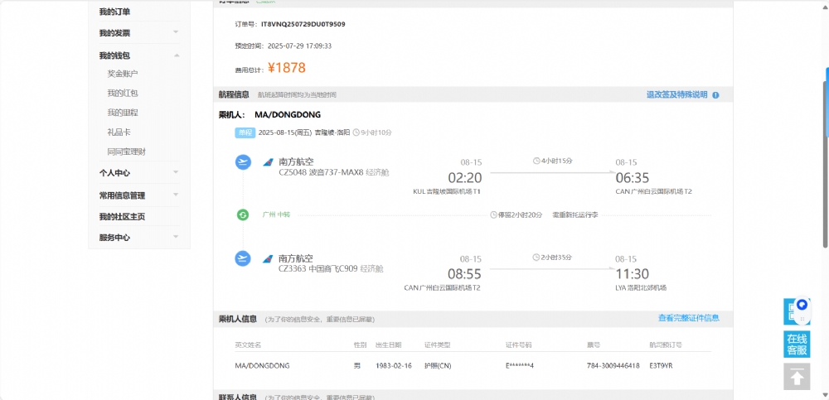Open 我的订单 in the sidebar
The width and height of the screenshot is (829, 400).
pos(114,12)
